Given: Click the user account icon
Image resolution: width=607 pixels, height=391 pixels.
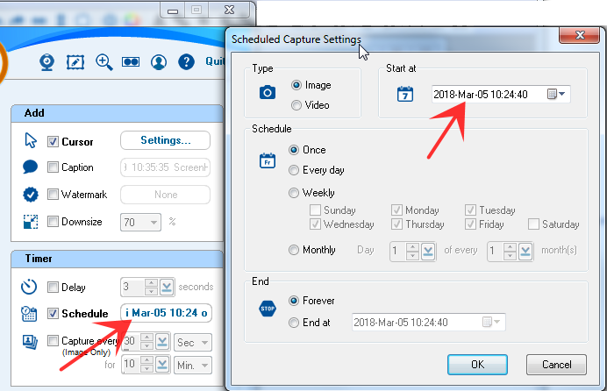Looking at the screenshot, I should point(159,61).
